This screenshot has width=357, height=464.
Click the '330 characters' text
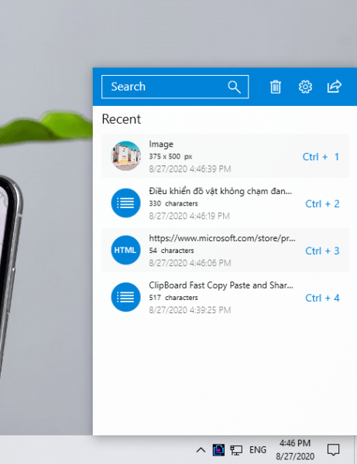click(173, 203)
